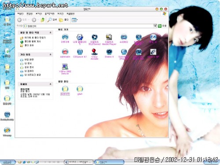The width and height of the screenshot is (220, 165).
Task: Go to Desktop (바탕 화면) link
Action: point(27,60)
